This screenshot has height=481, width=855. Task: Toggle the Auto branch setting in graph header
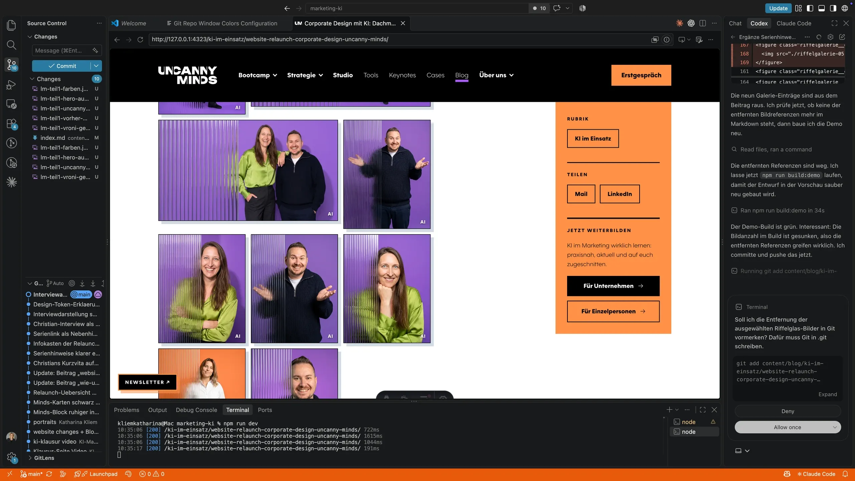(x=55, y=283)
